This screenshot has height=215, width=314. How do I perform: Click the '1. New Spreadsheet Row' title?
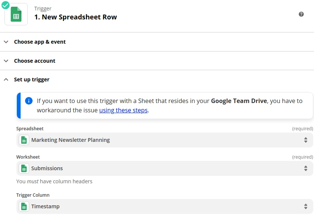pos(76,17)
